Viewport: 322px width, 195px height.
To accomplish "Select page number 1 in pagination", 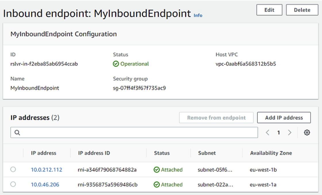I will [278, 132].
